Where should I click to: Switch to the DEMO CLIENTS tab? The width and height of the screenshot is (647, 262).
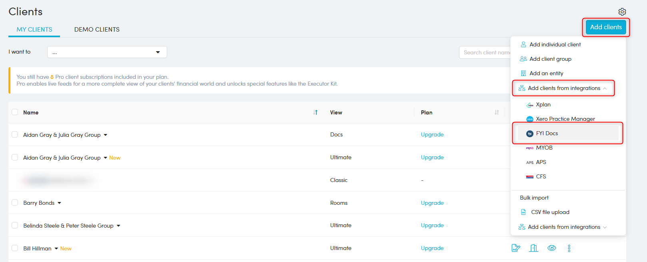coord(97,30)
